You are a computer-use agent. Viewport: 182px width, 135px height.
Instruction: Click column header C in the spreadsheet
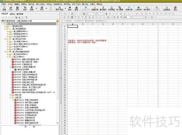click(x=93, y=24)
